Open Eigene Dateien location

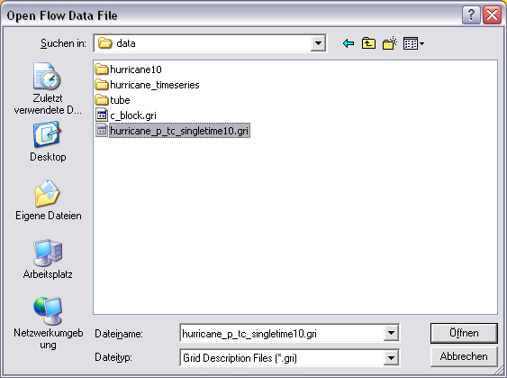click(48, 200)
